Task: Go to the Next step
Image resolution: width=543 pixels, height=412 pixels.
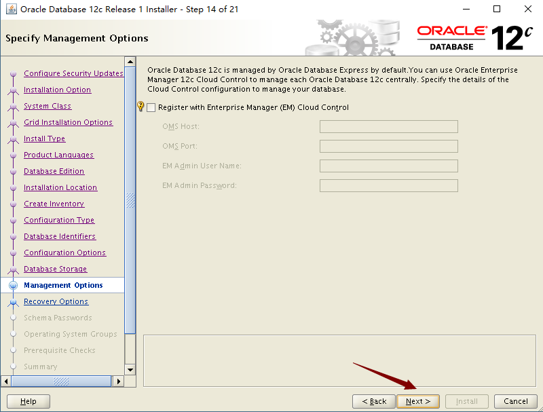Action: coord(418,401)
